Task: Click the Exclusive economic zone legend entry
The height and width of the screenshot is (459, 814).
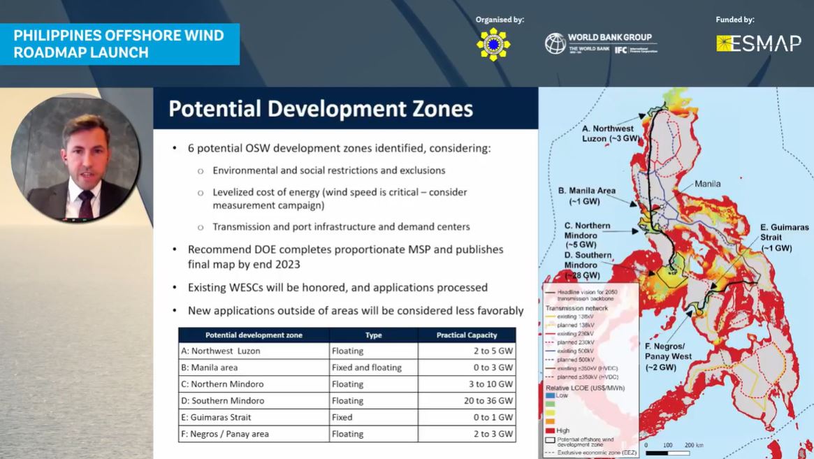Action: pos(591,453)
